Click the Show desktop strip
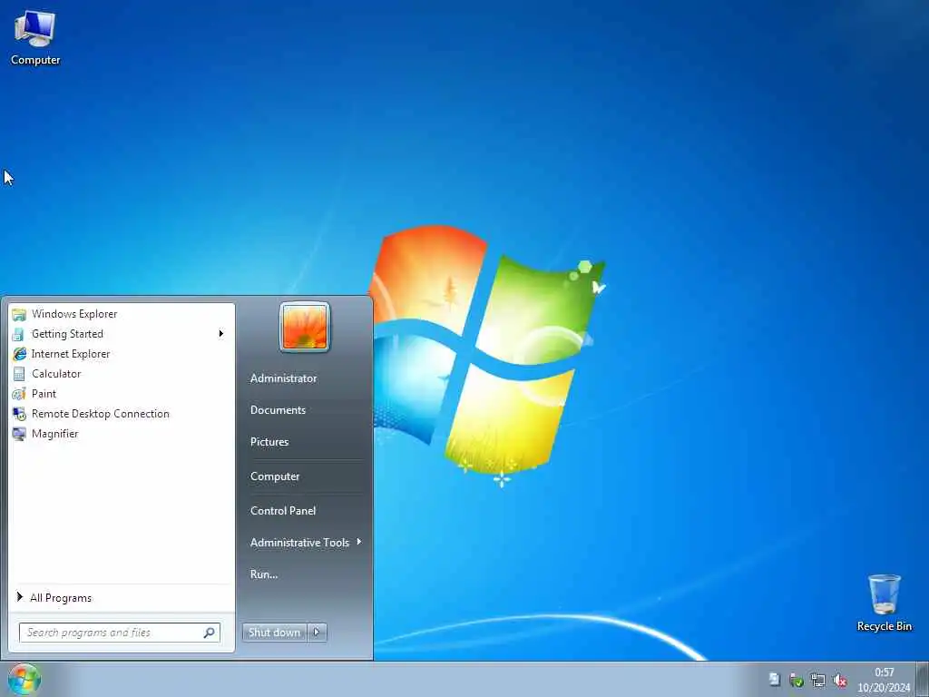The height and width of the screenshot is (697, 929). pyautogui.click(x=923, y=679)
